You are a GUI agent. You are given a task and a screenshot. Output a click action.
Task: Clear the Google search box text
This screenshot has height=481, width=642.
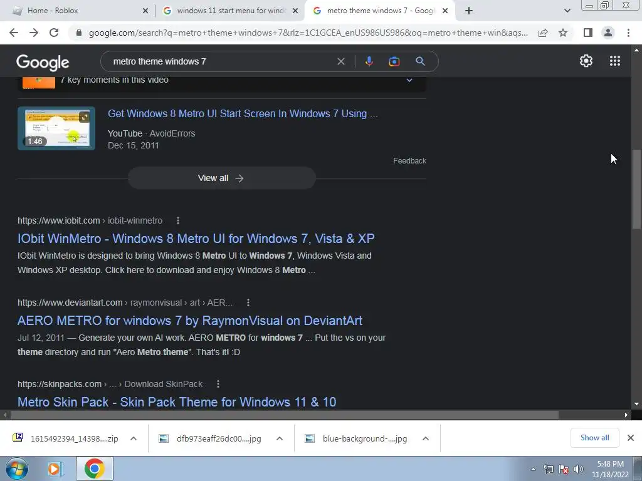[340, 61]
